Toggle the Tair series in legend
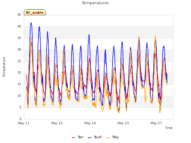This screenshot has width=191, height=143. pyautogui.click(x=78, y=137)
